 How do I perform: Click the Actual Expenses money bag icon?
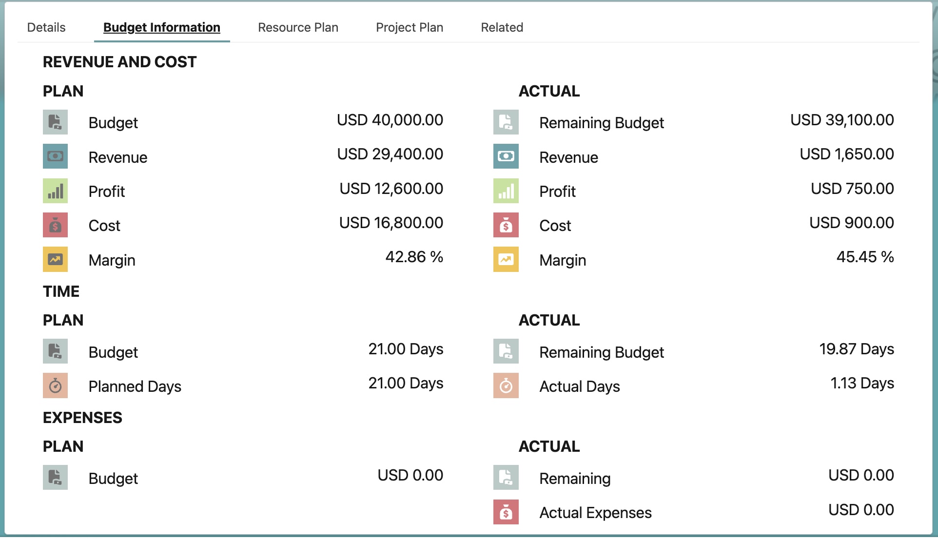point(506,512)
